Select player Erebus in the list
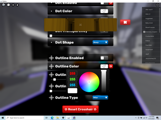161x120 pixels. tap(151, 41)
